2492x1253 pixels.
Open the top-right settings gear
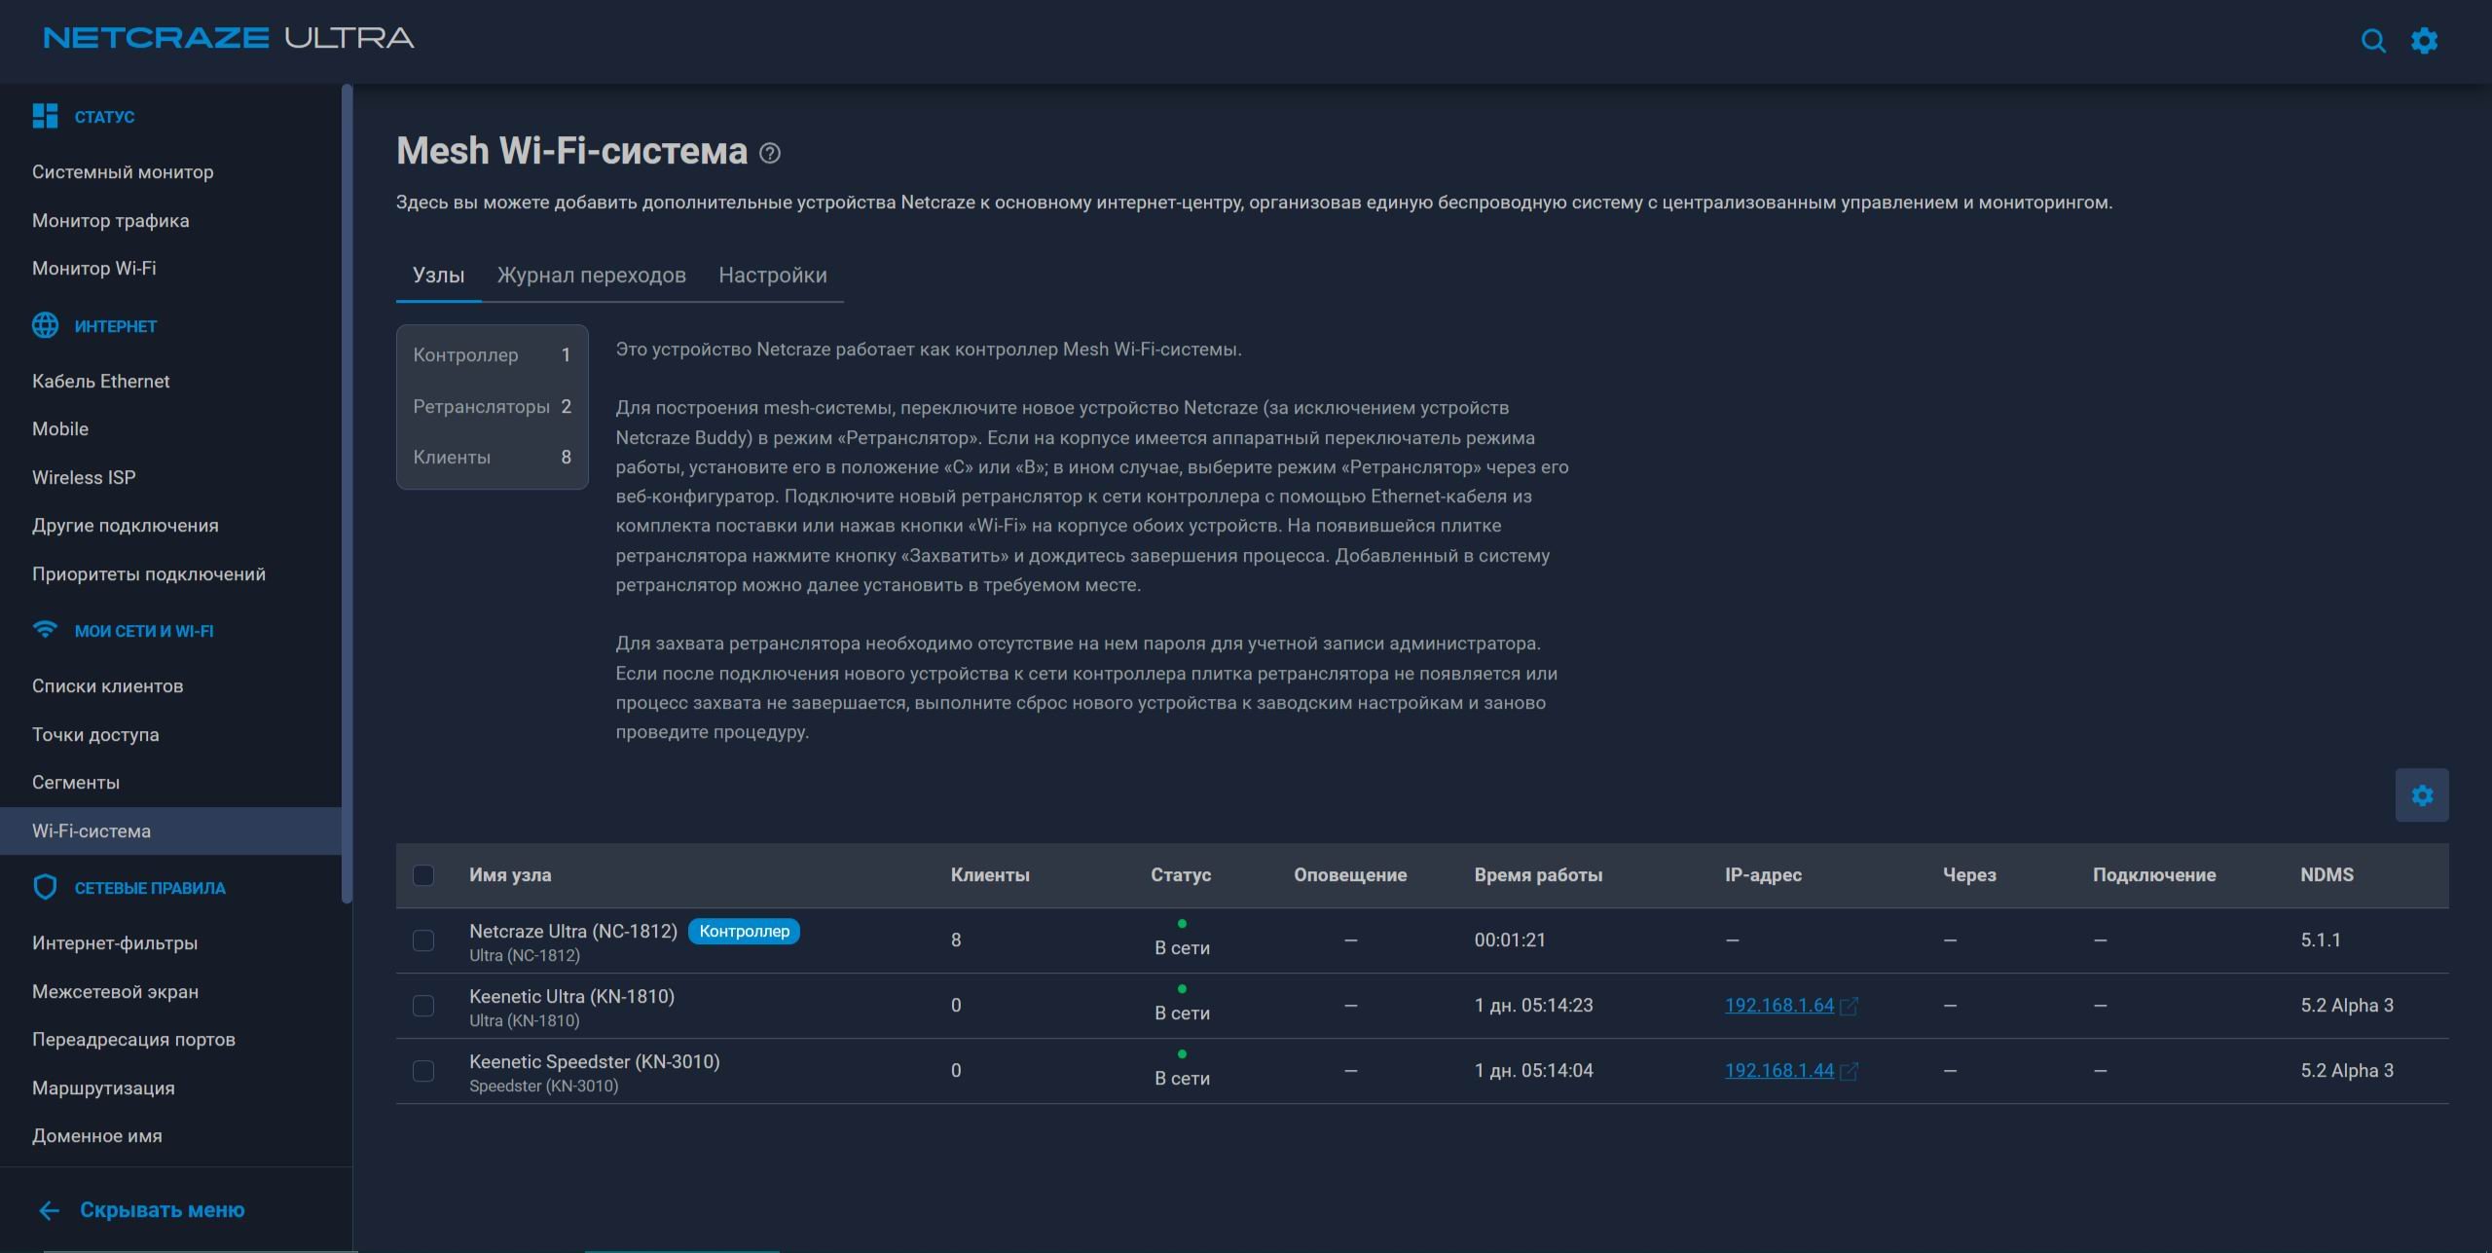click(2424, 41)
